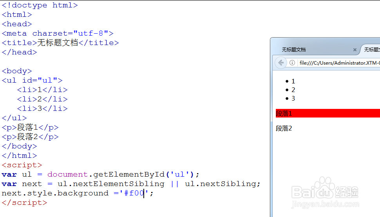Click the getElementById('ul') code line
The height and width of the screenshot is (217, 380).
(100, 174)
